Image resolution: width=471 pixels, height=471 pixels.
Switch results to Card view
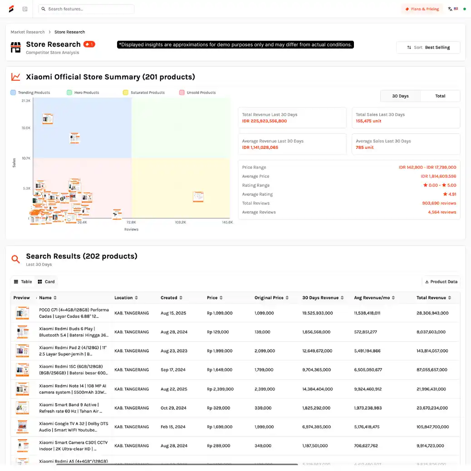[x=46, y=282]
